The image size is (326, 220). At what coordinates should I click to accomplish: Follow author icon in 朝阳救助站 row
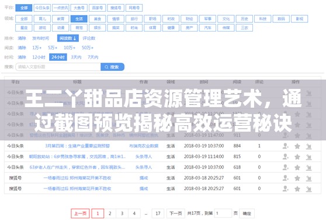point(286,157)
